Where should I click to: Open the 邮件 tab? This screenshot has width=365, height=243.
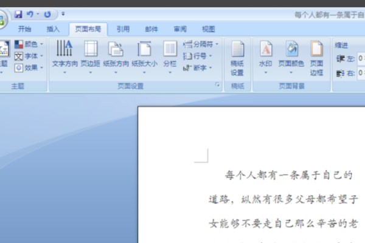pyautogui.click(x=151, y=29)
